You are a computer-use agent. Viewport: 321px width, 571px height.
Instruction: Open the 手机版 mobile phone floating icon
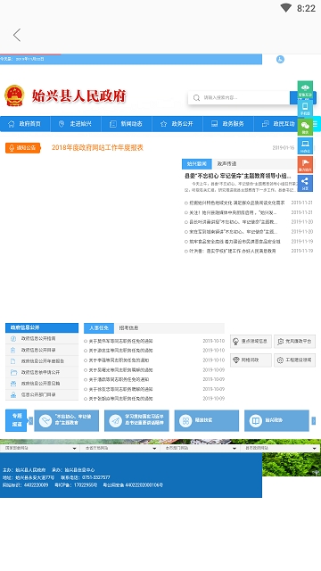coord(305,108)
